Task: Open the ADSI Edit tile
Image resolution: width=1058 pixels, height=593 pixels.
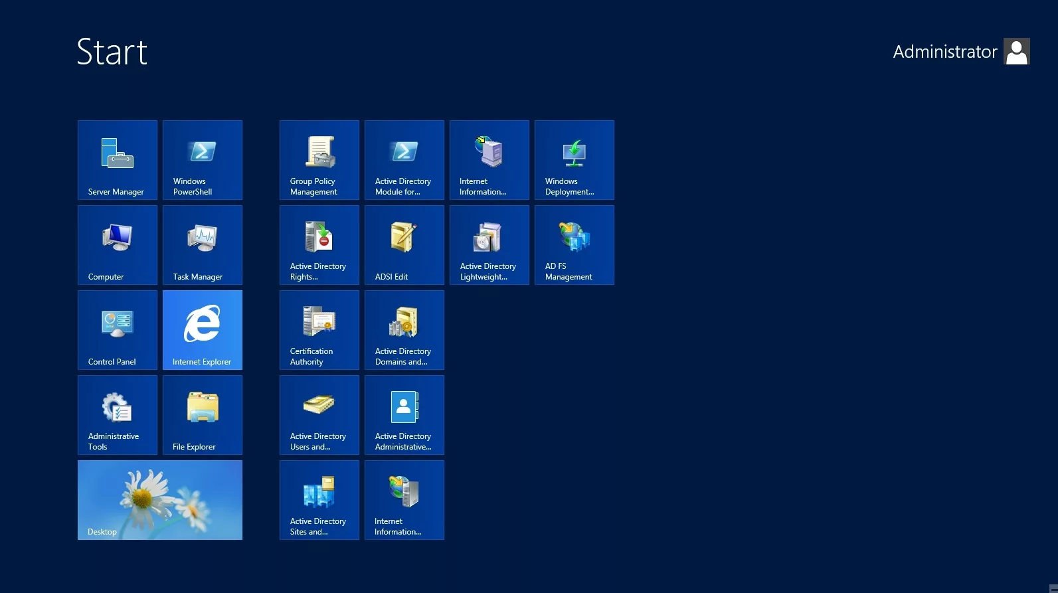Action: pos(404,245)
